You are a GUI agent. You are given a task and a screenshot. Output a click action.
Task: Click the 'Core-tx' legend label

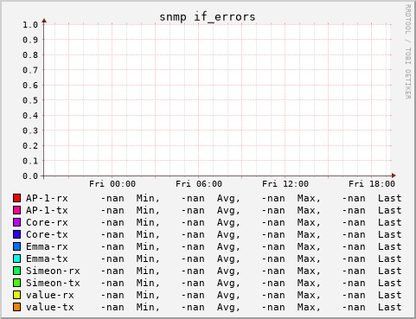pos(47,234)
